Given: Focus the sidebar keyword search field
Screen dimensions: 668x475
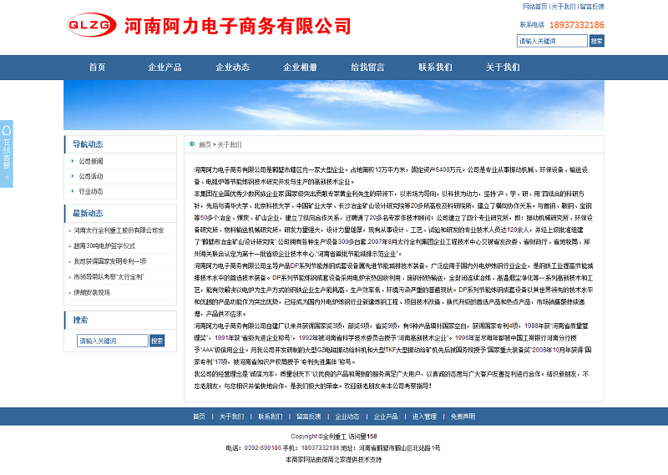Looking at the screenshot, I should click(x=113, y=341).
